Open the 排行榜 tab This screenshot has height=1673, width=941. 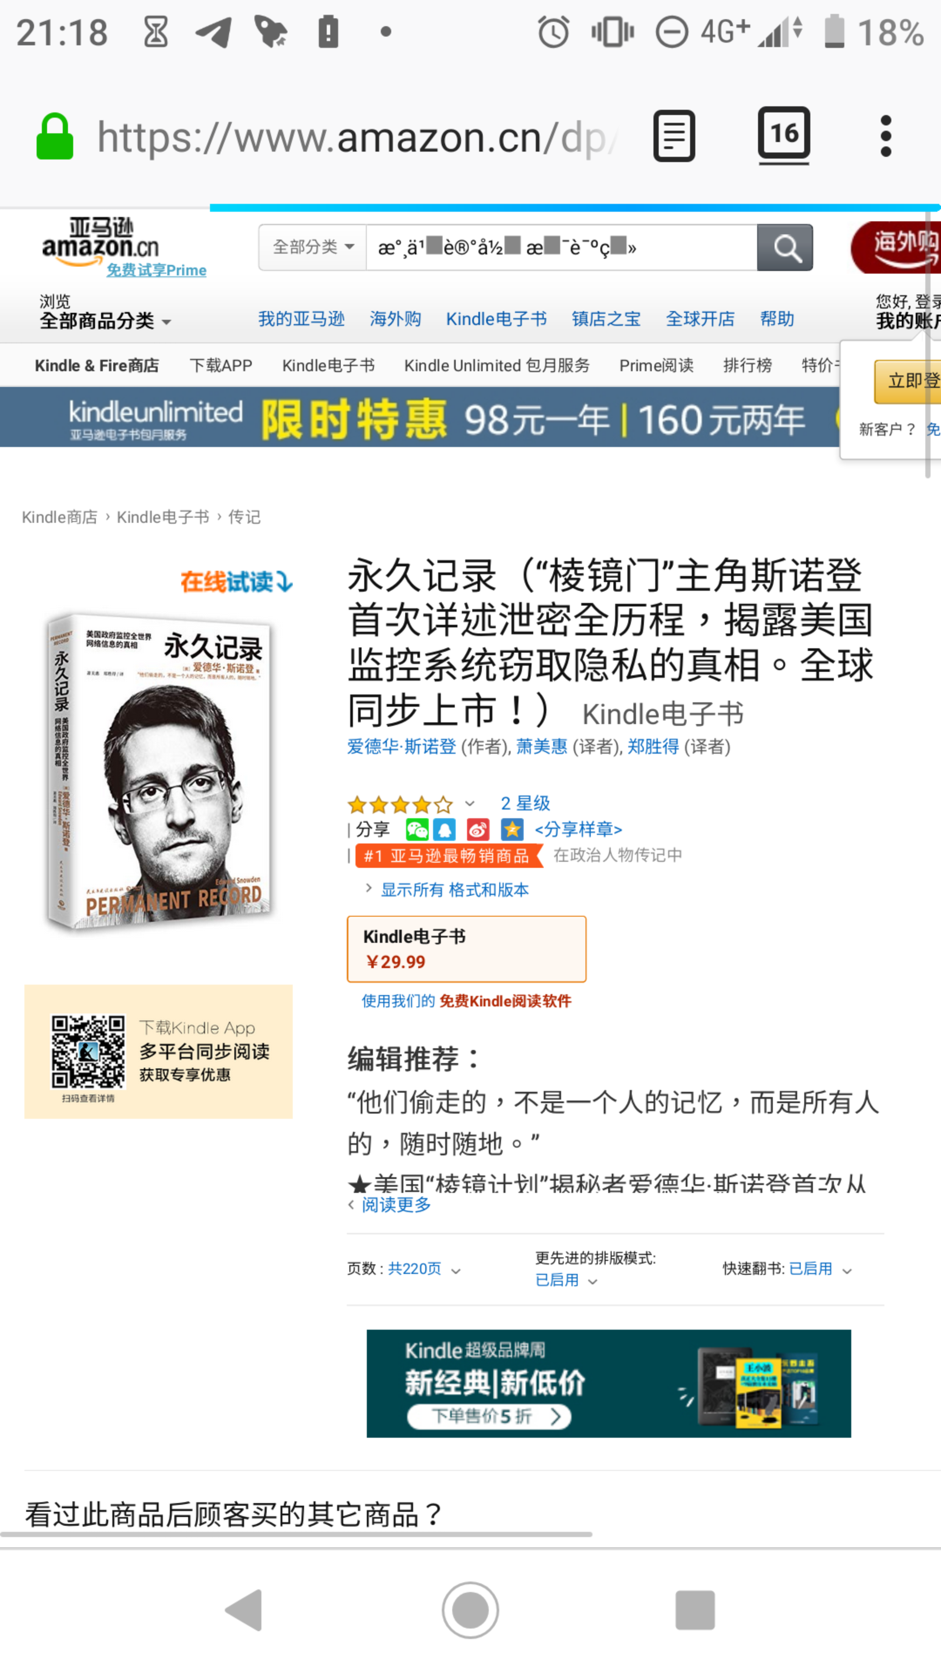click(748, 366)
